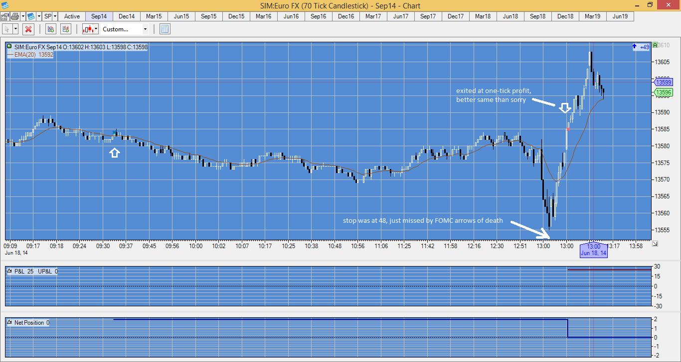Screen dimensions: 681x362
Task: Select the pointer cursor tool
Action: (x=7, y=29)
